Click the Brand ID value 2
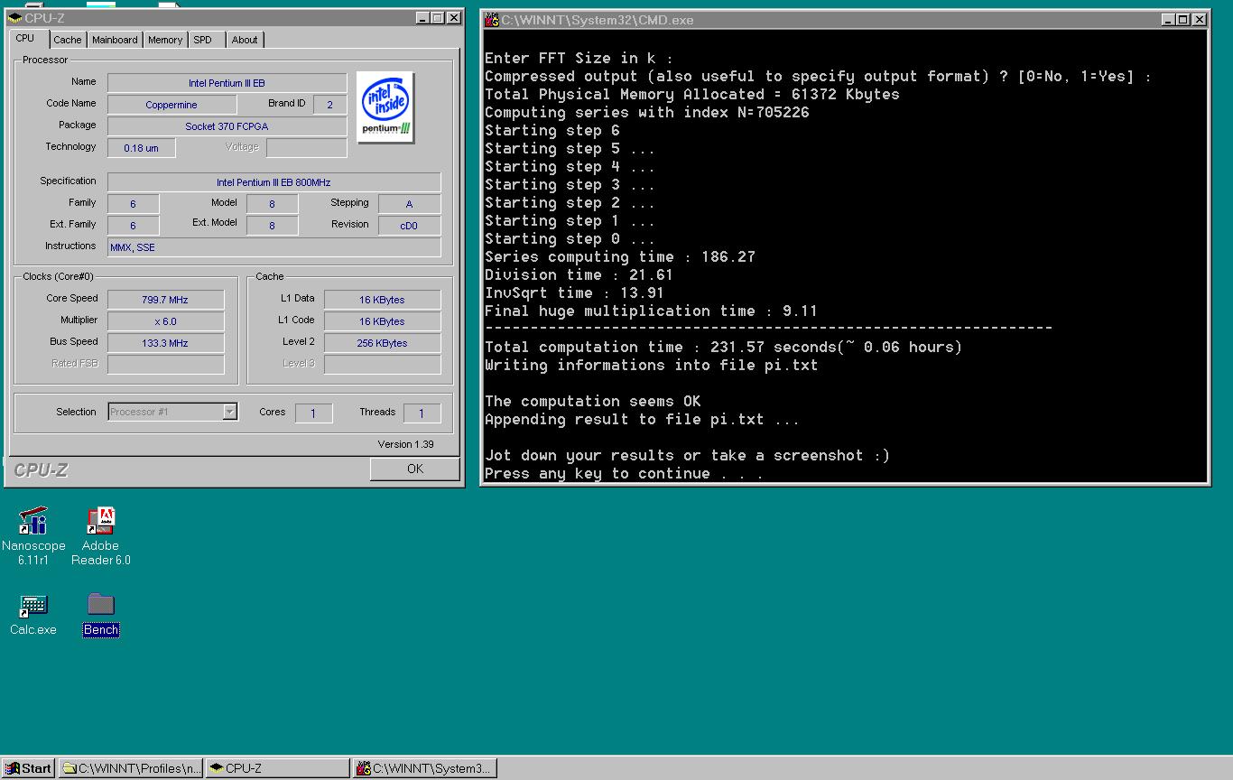 (329, 105)
